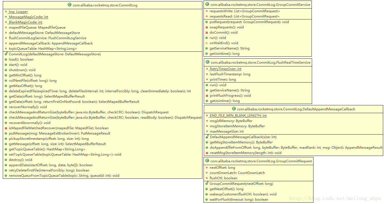Select method getMinOffset(): long
Viewport: 384px width, 204px height.
25,75
